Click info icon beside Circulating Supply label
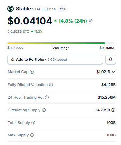Image resolution: width=121 pixels, height=145 pixels. (44, 110)
